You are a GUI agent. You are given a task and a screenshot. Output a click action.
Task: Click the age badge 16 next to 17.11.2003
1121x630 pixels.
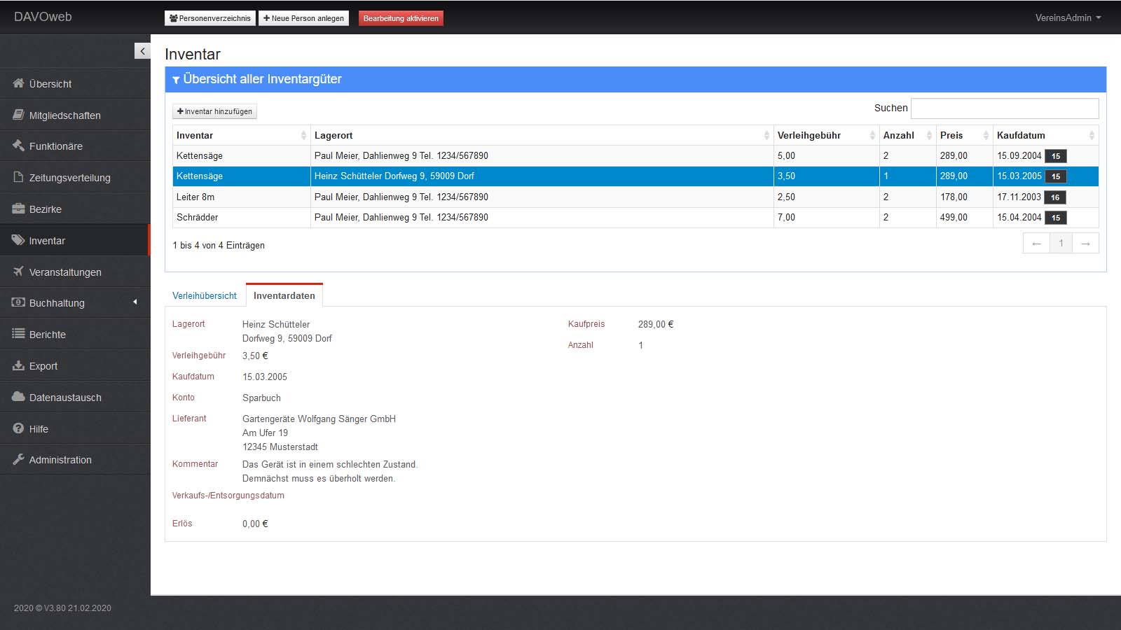[1055, 197]
